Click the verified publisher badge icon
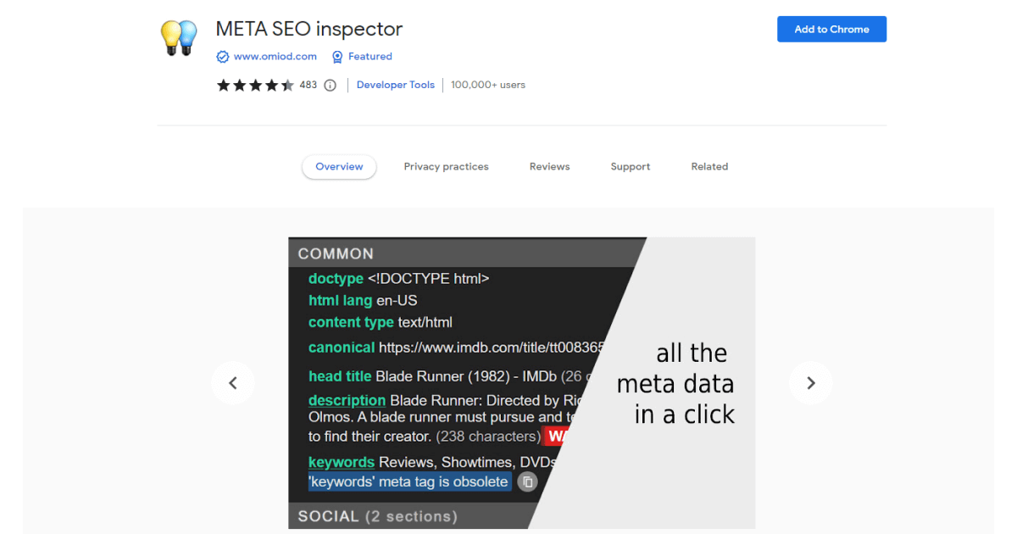The height and width of the screenshot is (534, 1017). point(223,57)
